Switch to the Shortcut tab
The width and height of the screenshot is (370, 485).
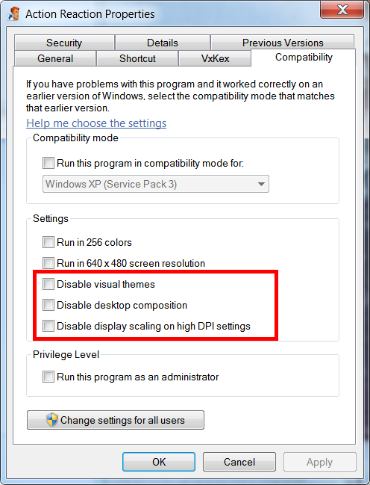(x=137, y=58)
